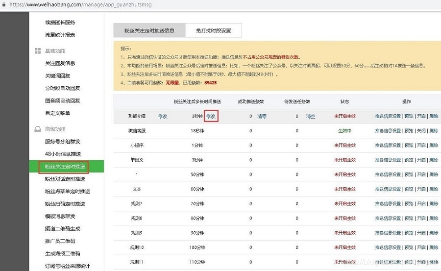This screenshot has height=271, width=441.
Task: Click 清零 in the 功能介绍 row
Action: point(262,116)
